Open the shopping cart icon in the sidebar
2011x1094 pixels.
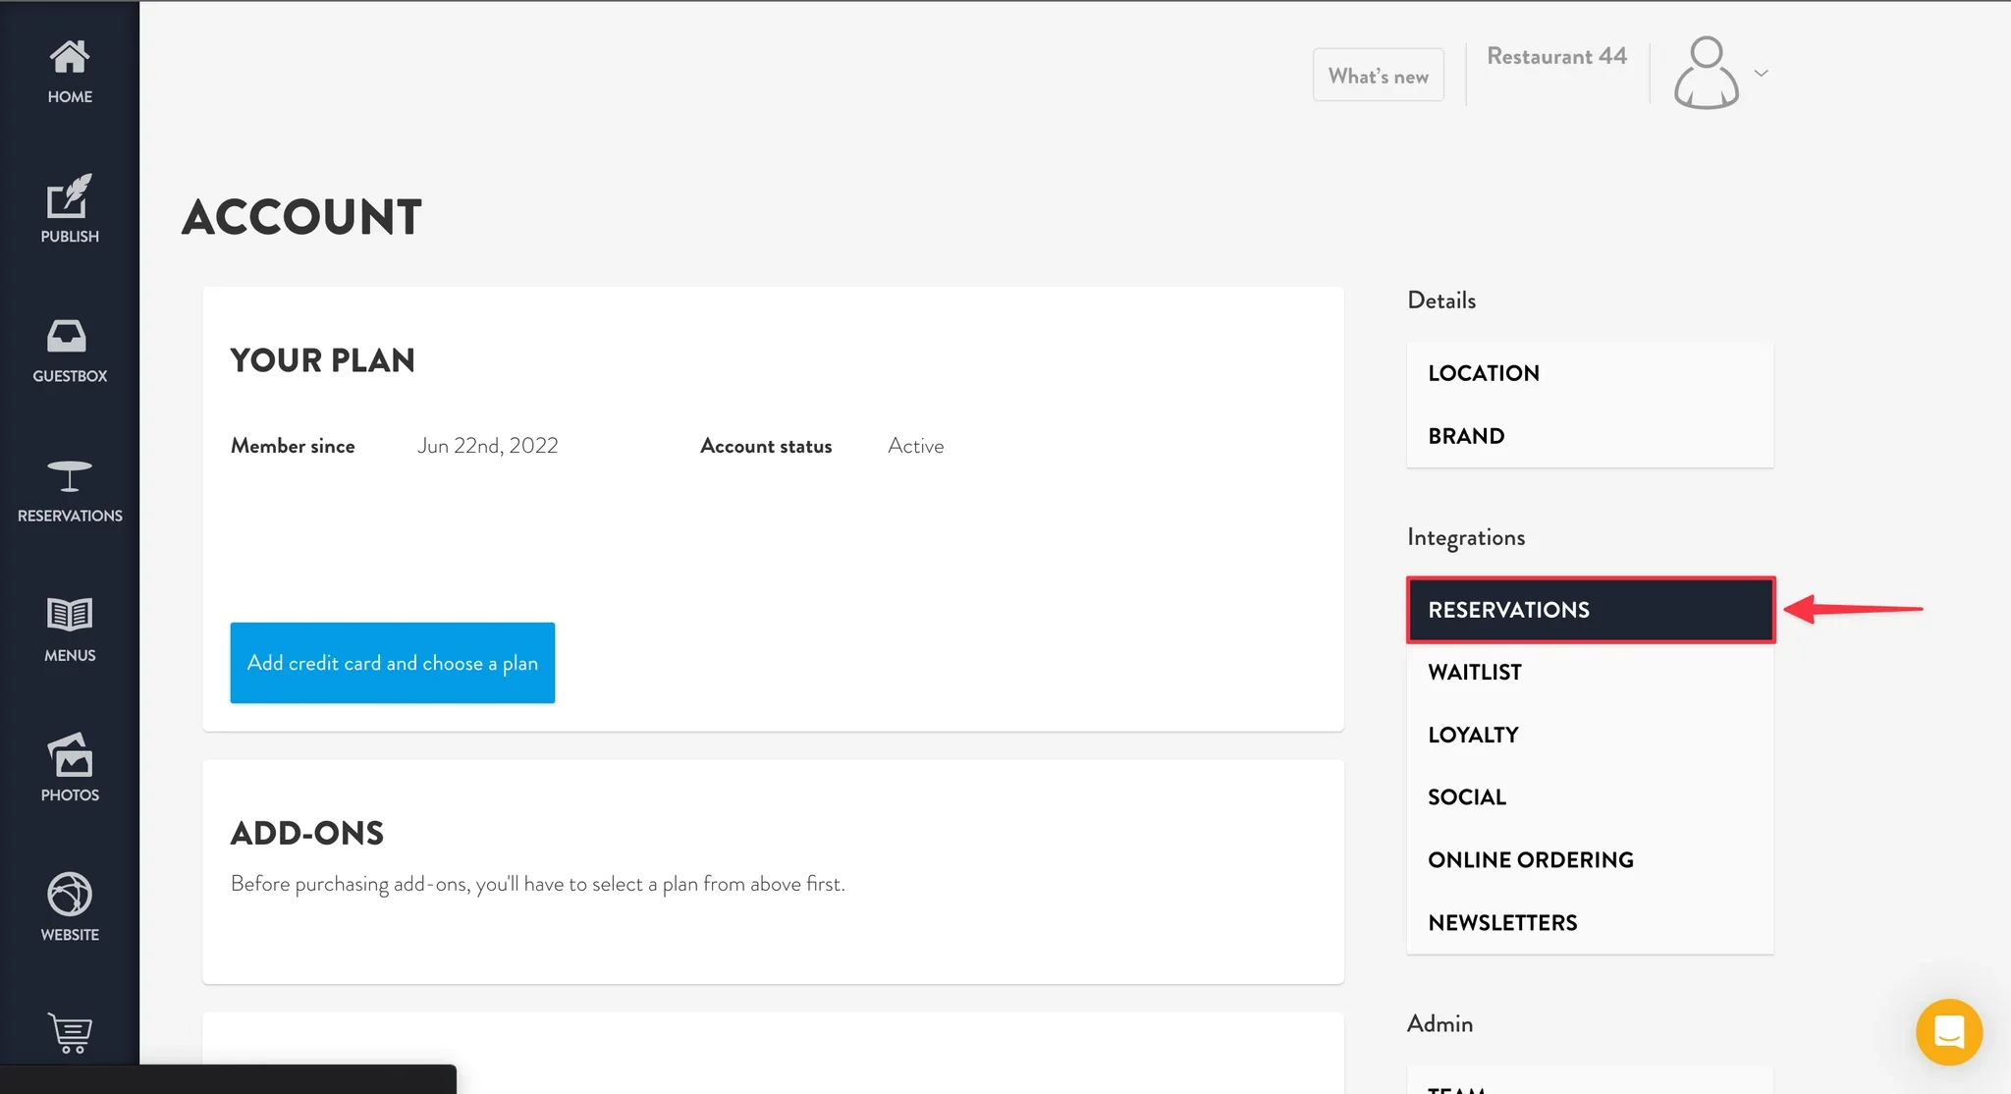(70, 1033)
